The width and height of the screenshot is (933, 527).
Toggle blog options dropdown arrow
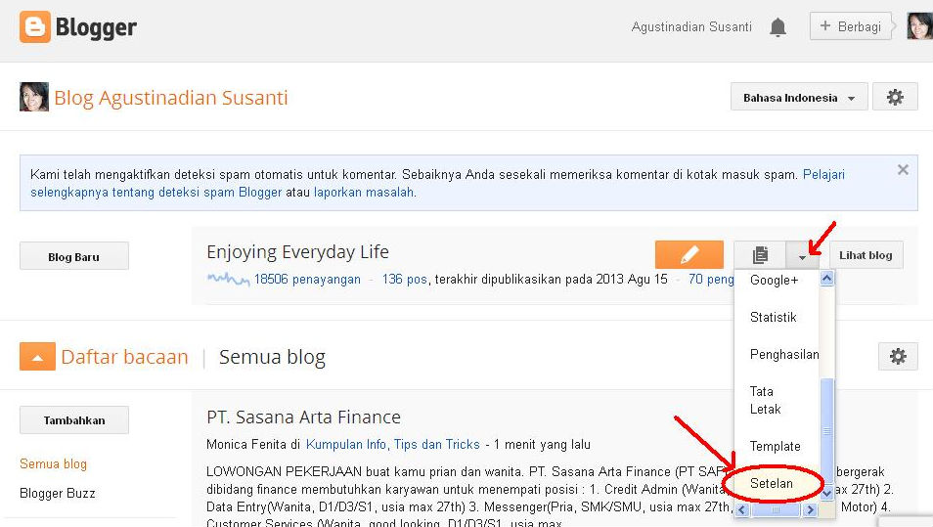click(803, 256)
